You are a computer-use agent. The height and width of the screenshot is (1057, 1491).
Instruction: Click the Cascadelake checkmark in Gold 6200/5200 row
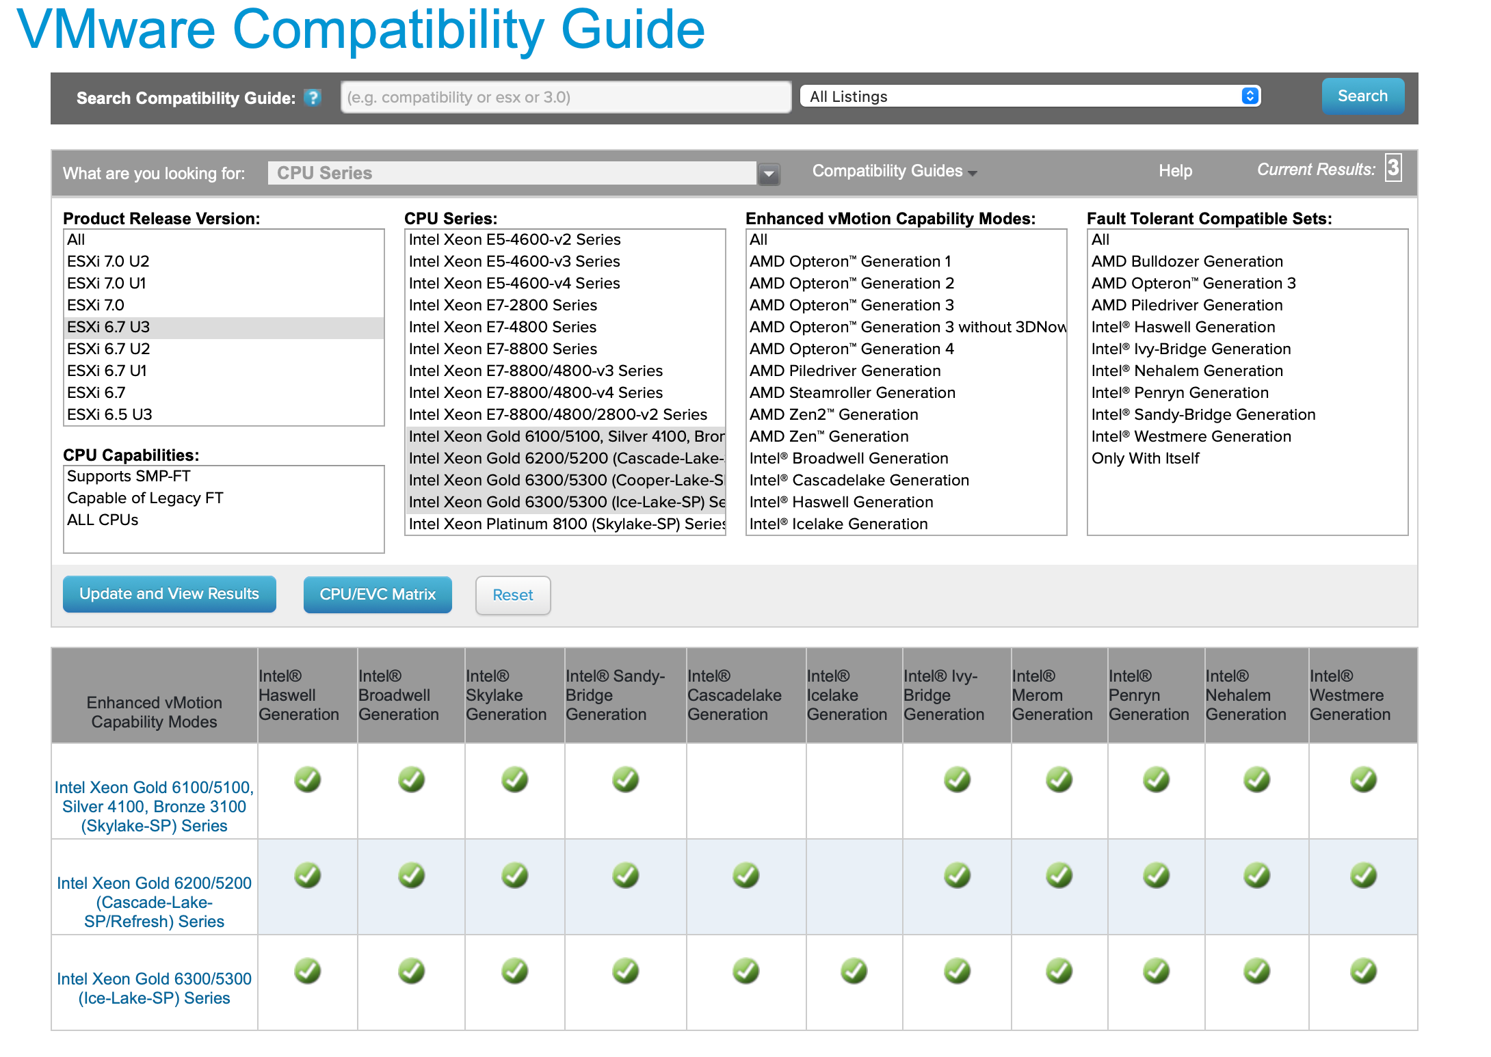tap(746, 875)
